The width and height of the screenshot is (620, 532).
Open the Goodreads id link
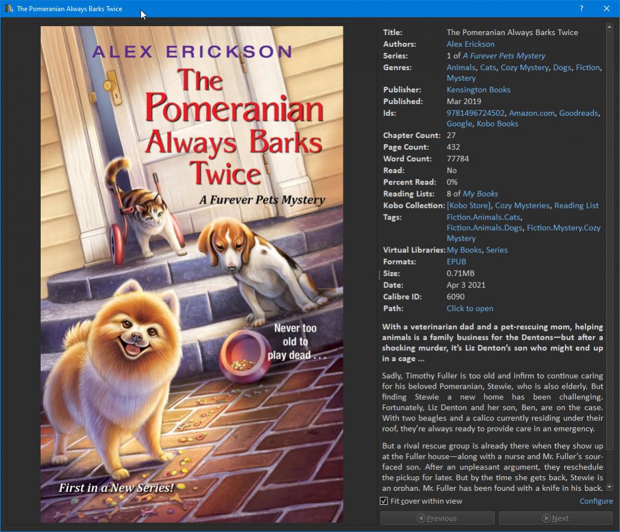coord(579,113)
